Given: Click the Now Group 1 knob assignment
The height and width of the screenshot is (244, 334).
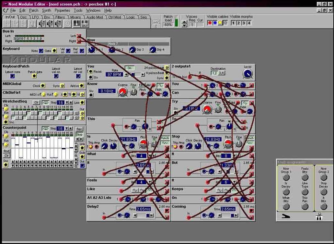Looking at the screenshot, I should click(x=286, y=177).
